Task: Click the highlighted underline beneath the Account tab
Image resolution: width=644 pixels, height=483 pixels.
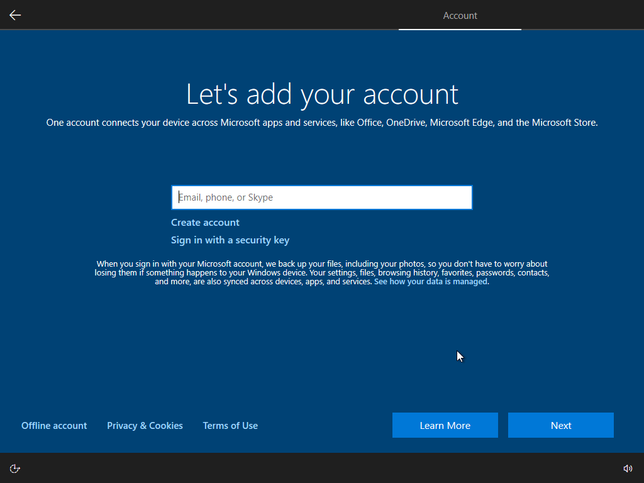Action: pos(460,30)
